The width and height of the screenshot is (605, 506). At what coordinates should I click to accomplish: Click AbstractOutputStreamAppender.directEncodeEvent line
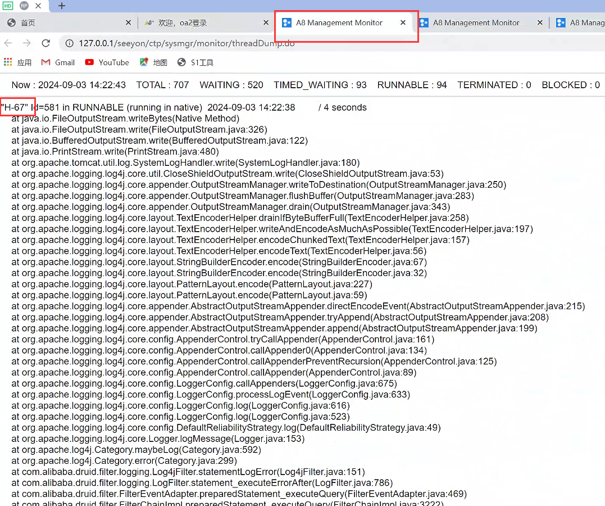(x=298, y=306)
